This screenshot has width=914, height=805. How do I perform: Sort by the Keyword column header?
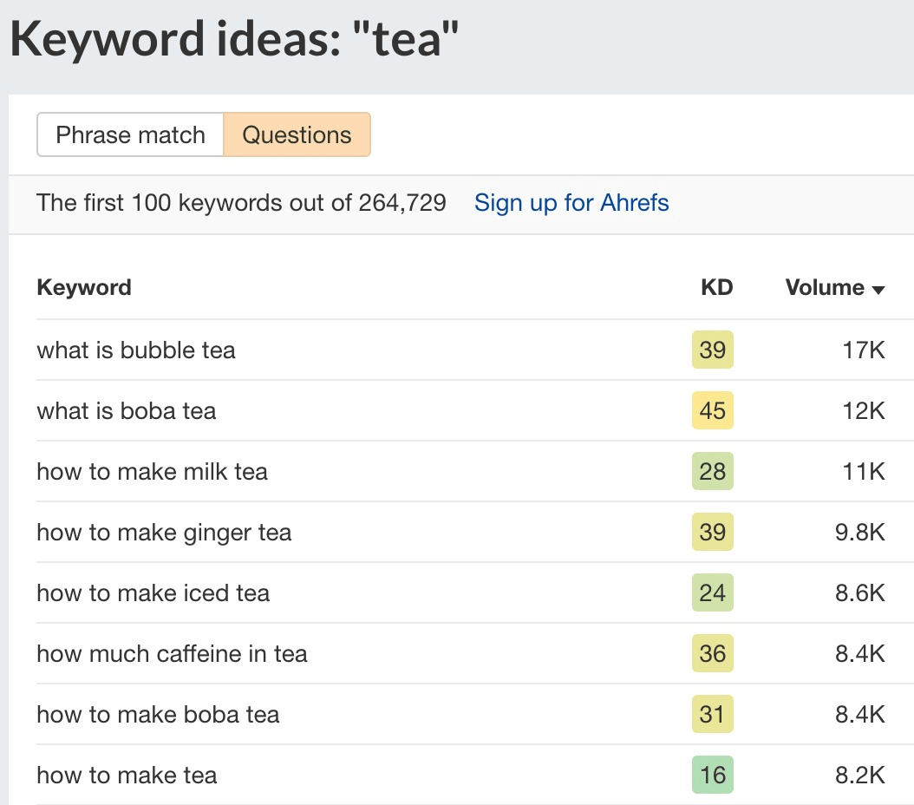point(84,287)
